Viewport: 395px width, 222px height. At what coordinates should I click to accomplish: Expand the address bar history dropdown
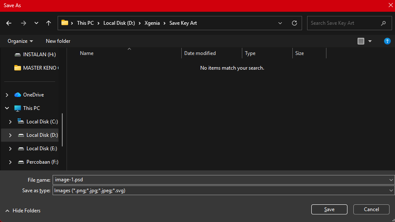point(280,23)
